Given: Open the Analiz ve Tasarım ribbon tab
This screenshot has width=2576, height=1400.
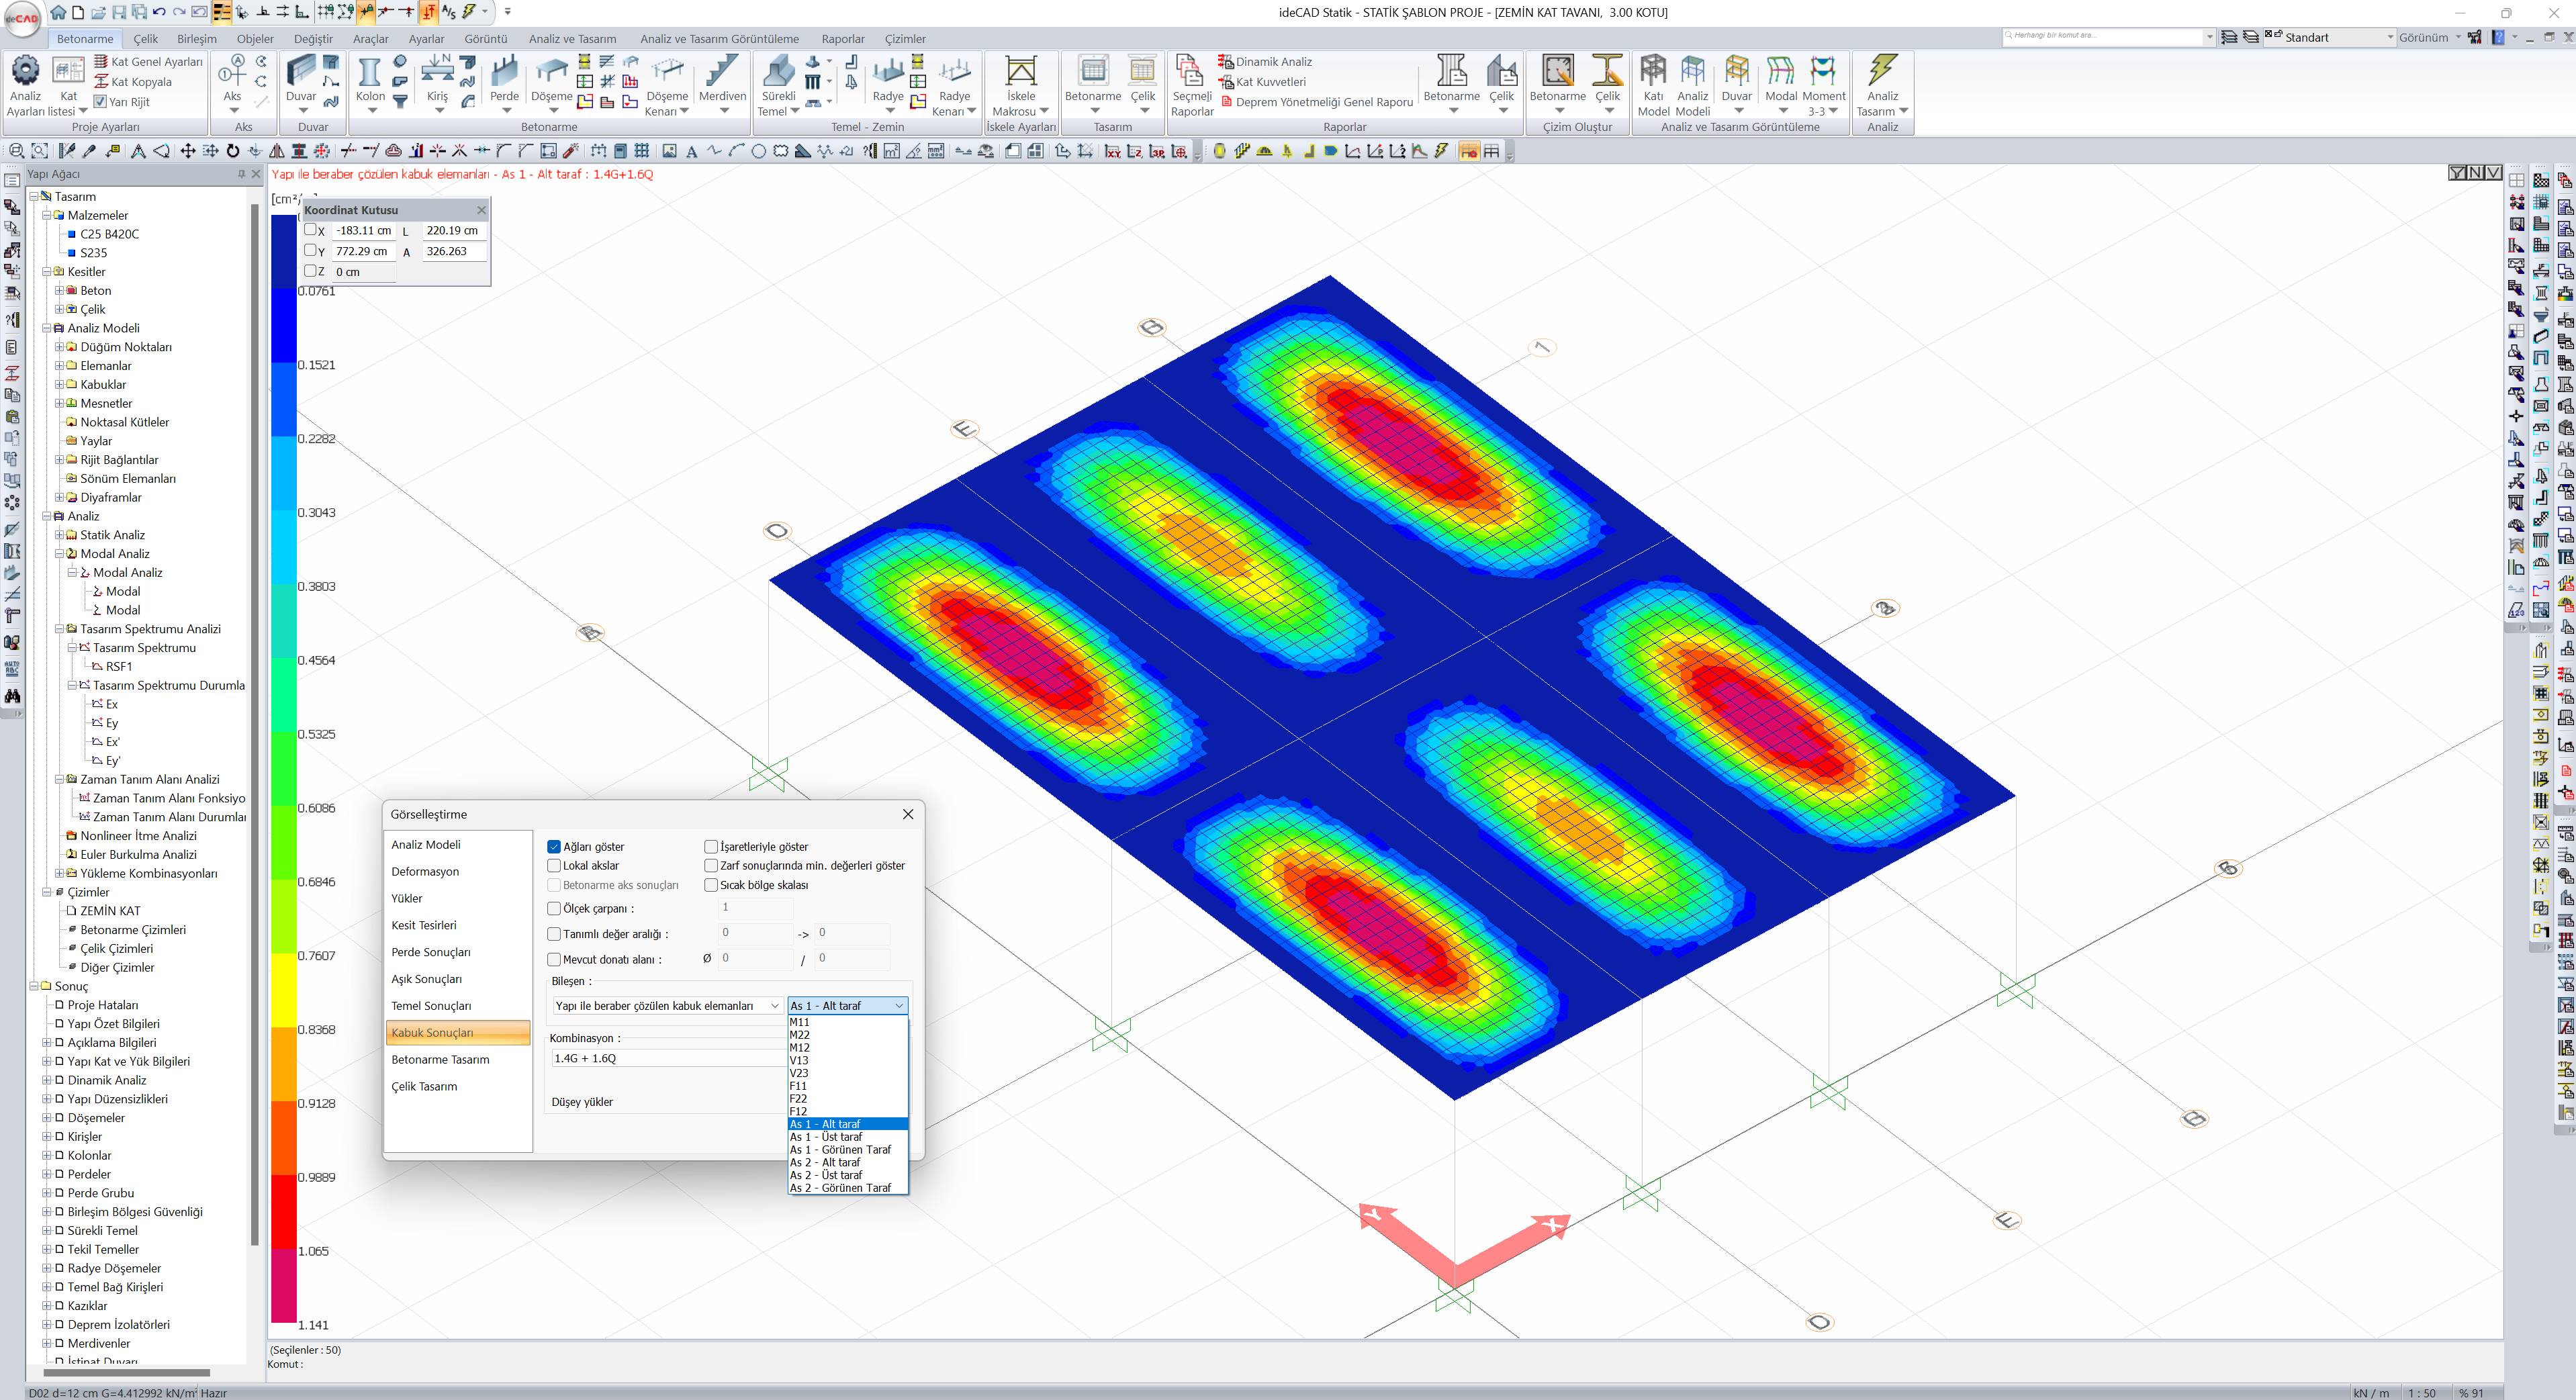Looking at the screenshot, I should [572, 39].
